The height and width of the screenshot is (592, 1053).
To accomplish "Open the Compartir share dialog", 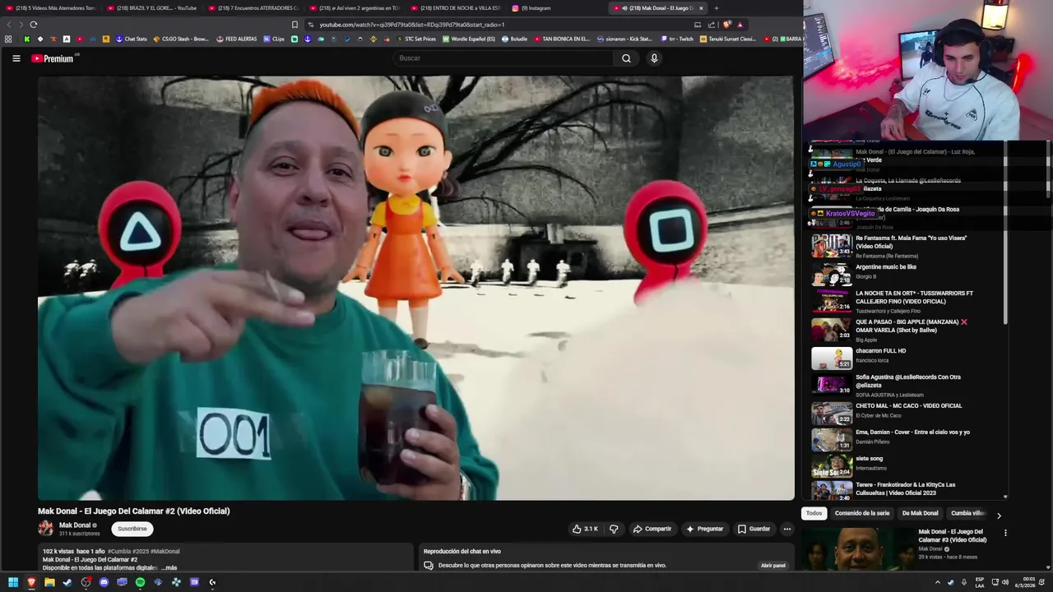I will [652, 529].
